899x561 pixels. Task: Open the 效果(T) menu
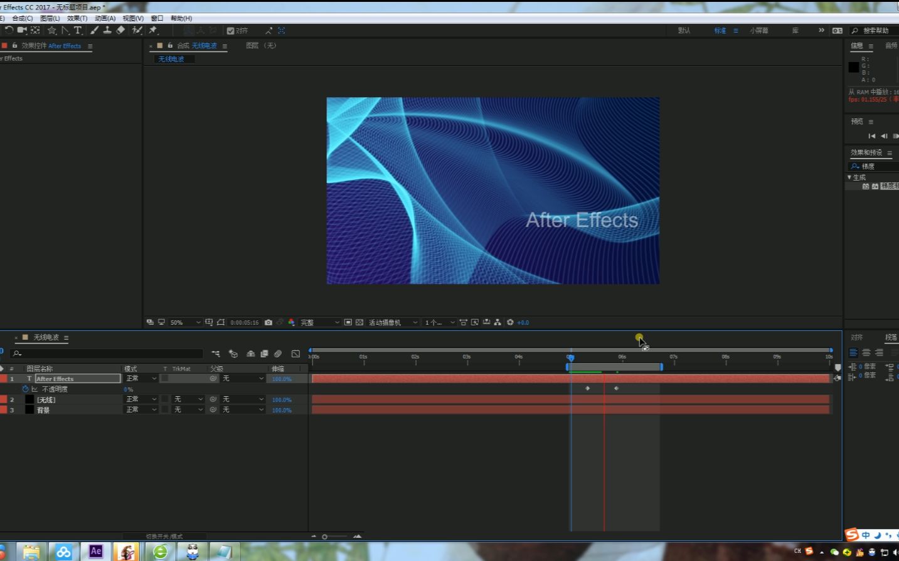click(77, 18)
